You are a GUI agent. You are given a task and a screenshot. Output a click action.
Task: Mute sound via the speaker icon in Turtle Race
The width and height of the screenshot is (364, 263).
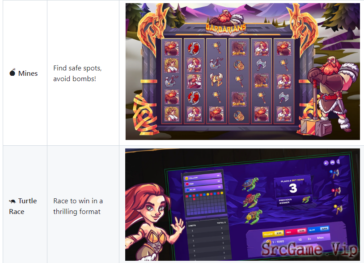coord(326,163)
